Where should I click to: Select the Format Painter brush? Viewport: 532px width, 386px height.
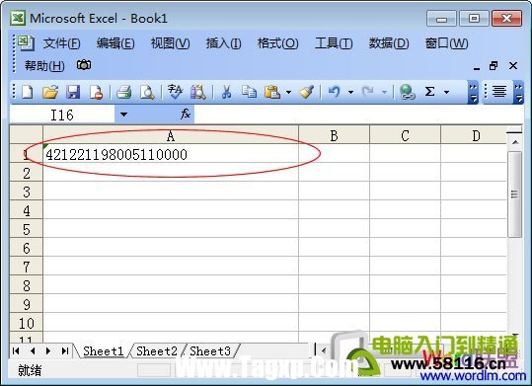307,92
